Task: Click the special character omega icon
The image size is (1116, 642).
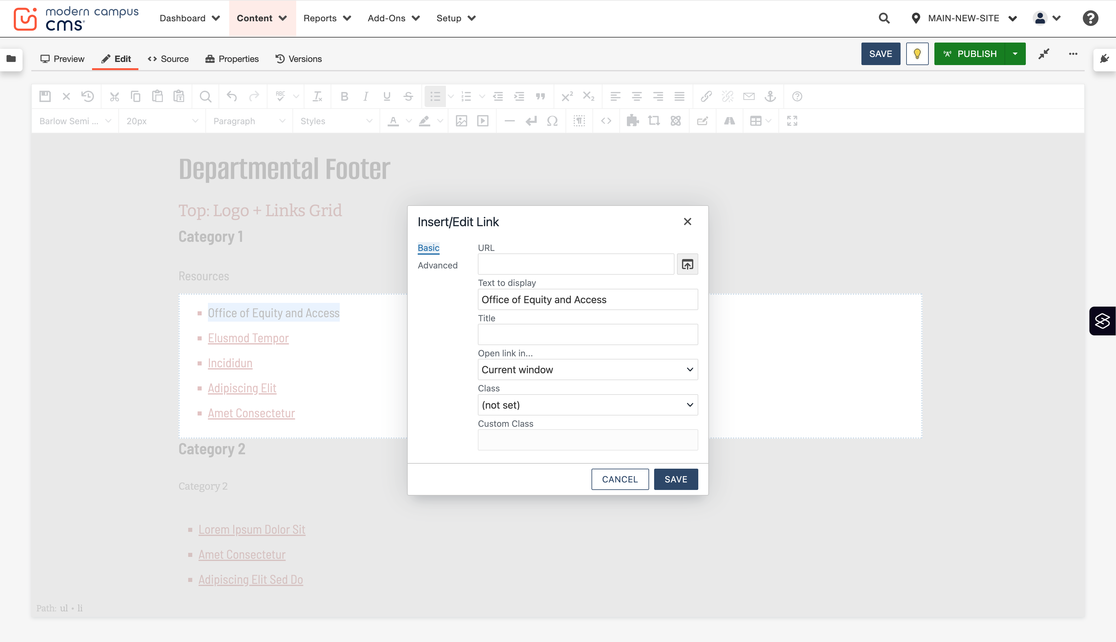Action: tap(552, 121)
